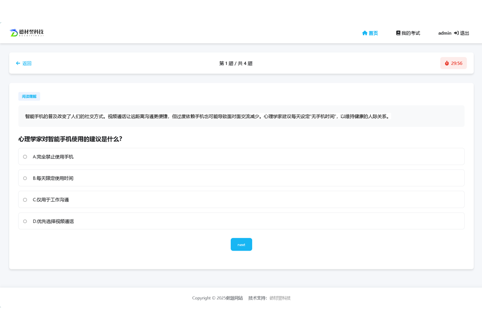Click the home icon beside 首页
Viewport: 482px width, 322px height.
coord(364,33)
